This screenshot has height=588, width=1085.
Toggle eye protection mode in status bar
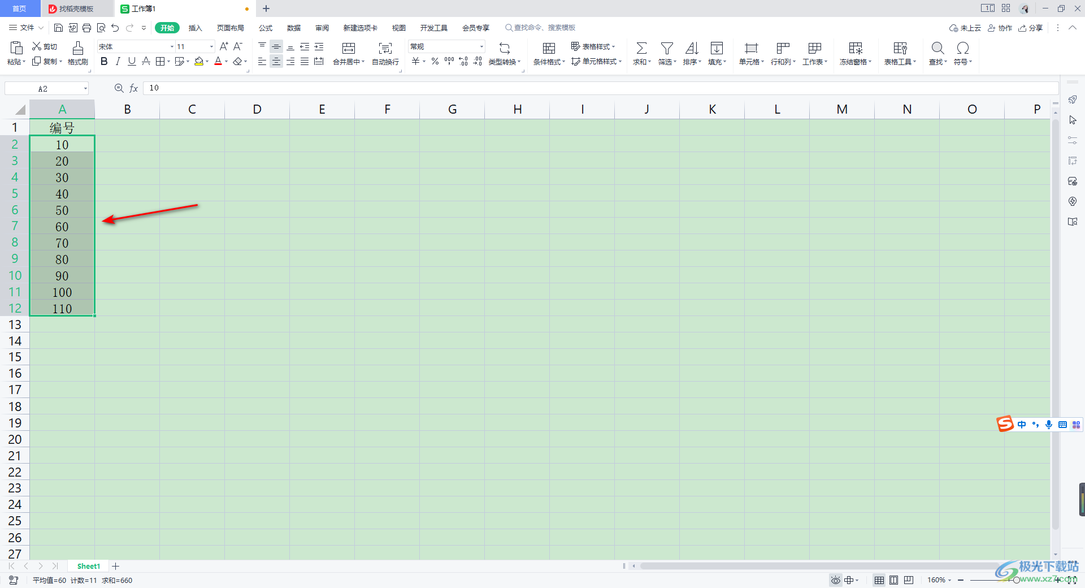click(835, 580)
